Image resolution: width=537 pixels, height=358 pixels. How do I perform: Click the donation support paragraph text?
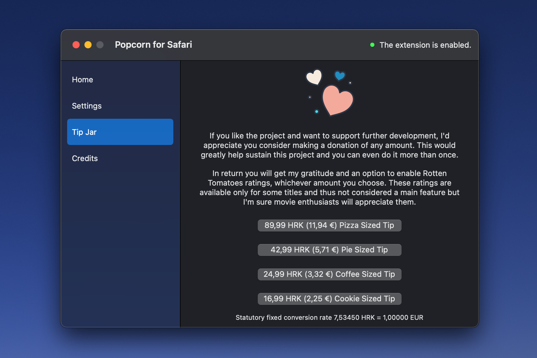[329, 145]
